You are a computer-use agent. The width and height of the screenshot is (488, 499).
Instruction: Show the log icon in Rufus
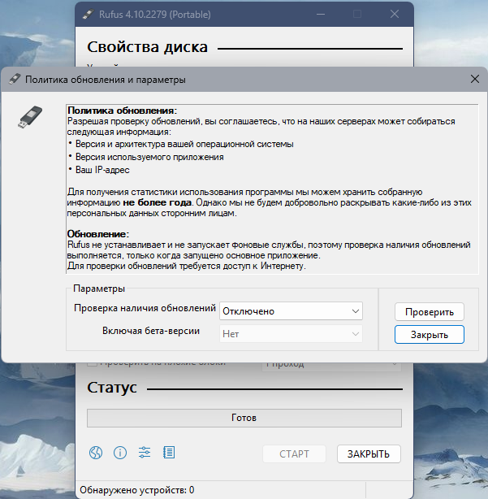[x=169, y=453]
